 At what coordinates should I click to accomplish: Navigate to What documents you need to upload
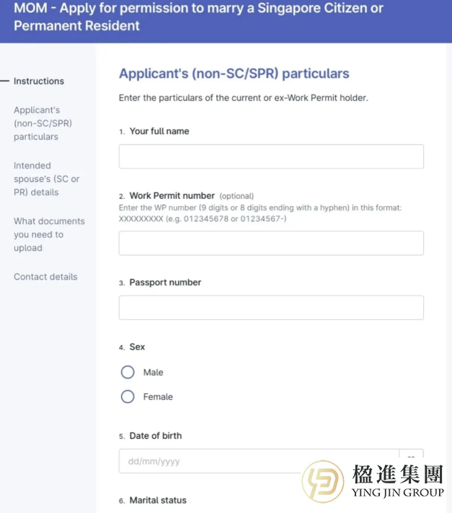[x=49, y=234]
